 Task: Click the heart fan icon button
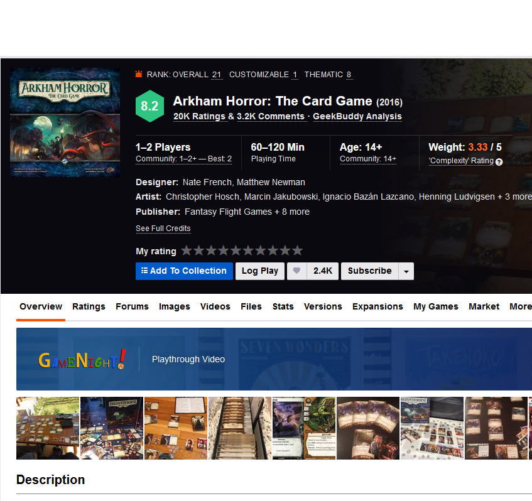point(297,271)
